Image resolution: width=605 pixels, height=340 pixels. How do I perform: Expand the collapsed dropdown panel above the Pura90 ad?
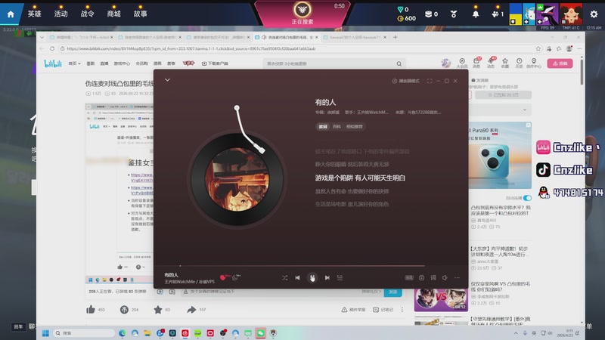525,110
